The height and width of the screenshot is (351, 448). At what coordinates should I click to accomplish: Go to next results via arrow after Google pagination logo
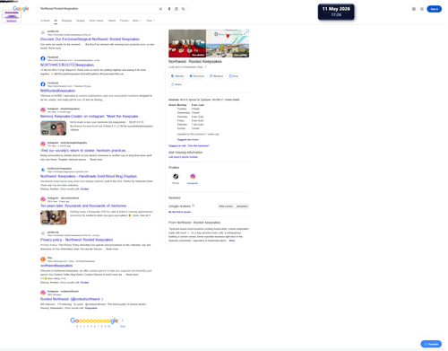point(122,320)
